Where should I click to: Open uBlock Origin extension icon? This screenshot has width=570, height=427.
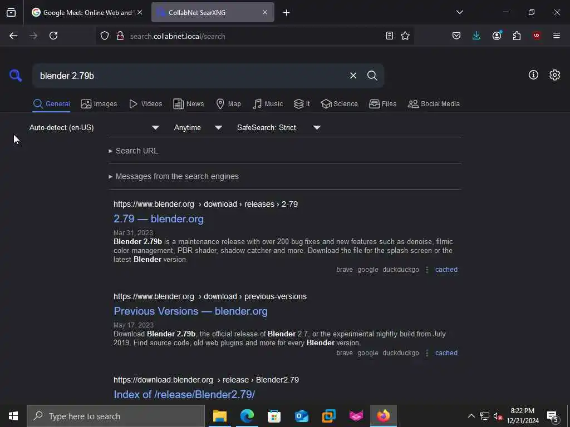pyautogui.click(x=537, y=36)
